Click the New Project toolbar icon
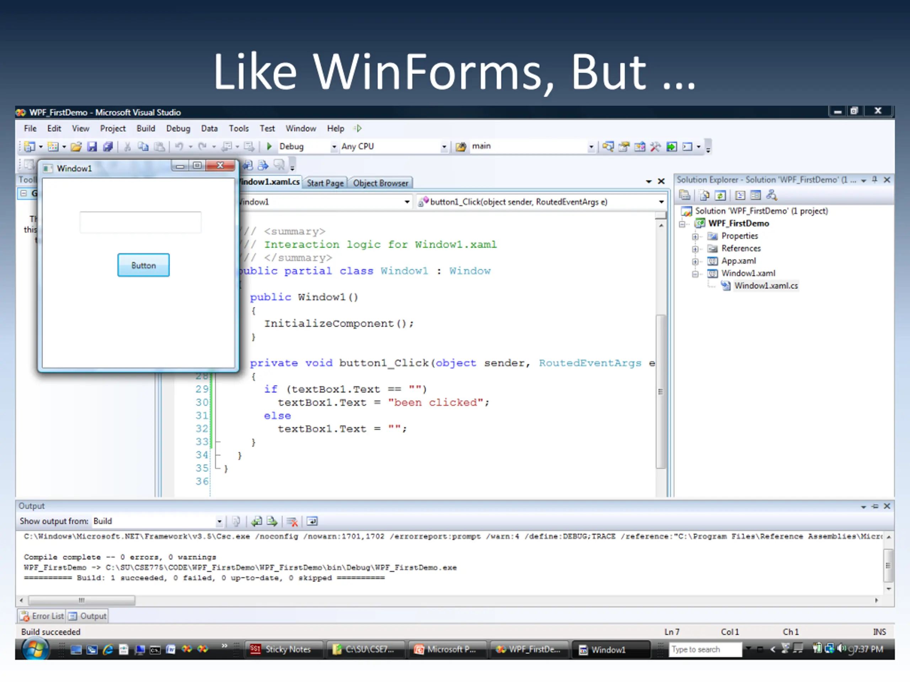 30,146
